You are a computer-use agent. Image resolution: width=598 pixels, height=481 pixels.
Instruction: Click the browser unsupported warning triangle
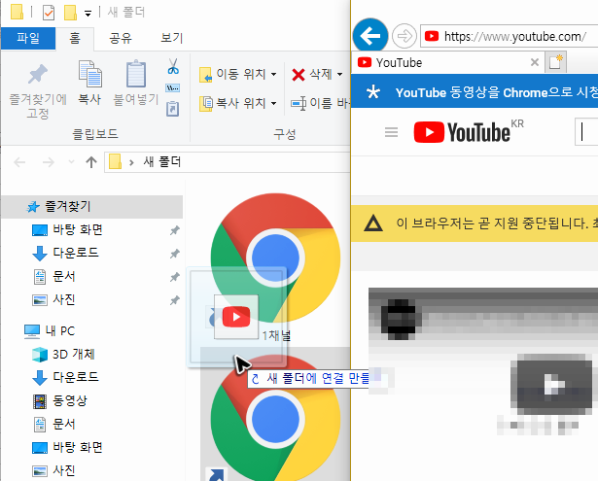[373, 223]
